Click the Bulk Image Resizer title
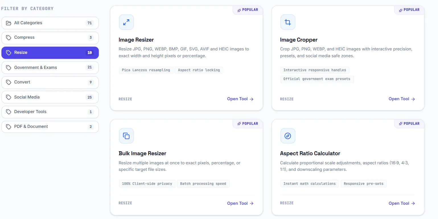The height and width of the screenshot is (219, 438). pos(142,153)
